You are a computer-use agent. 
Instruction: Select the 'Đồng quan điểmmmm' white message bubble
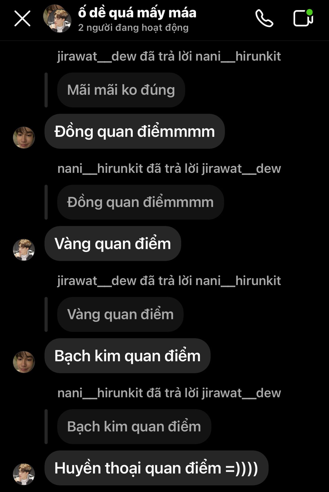[x=135, y=131]
